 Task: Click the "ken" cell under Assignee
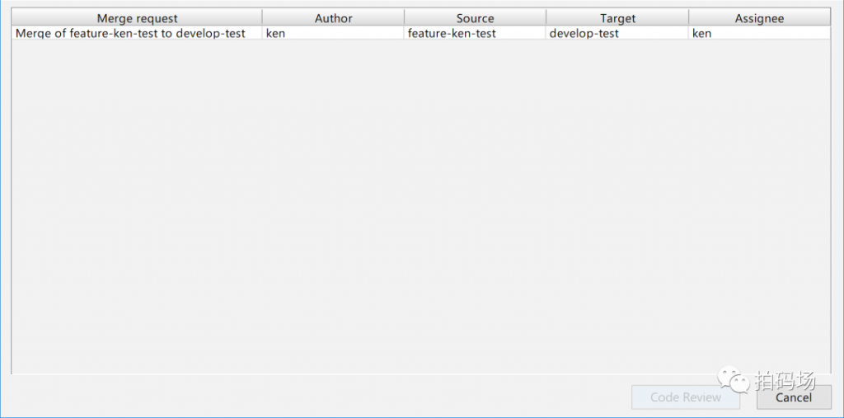[759, 33]
